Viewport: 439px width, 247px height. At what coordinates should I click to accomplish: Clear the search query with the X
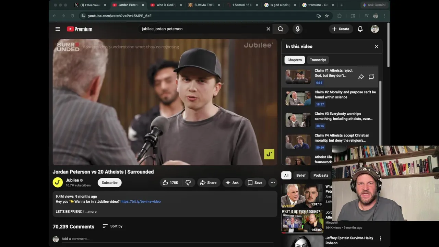tap(269, 29)
